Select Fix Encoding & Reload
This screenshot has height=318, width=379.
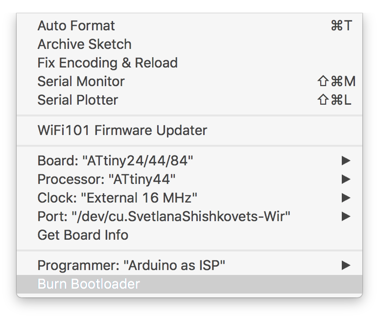click(x=189, y=63)
